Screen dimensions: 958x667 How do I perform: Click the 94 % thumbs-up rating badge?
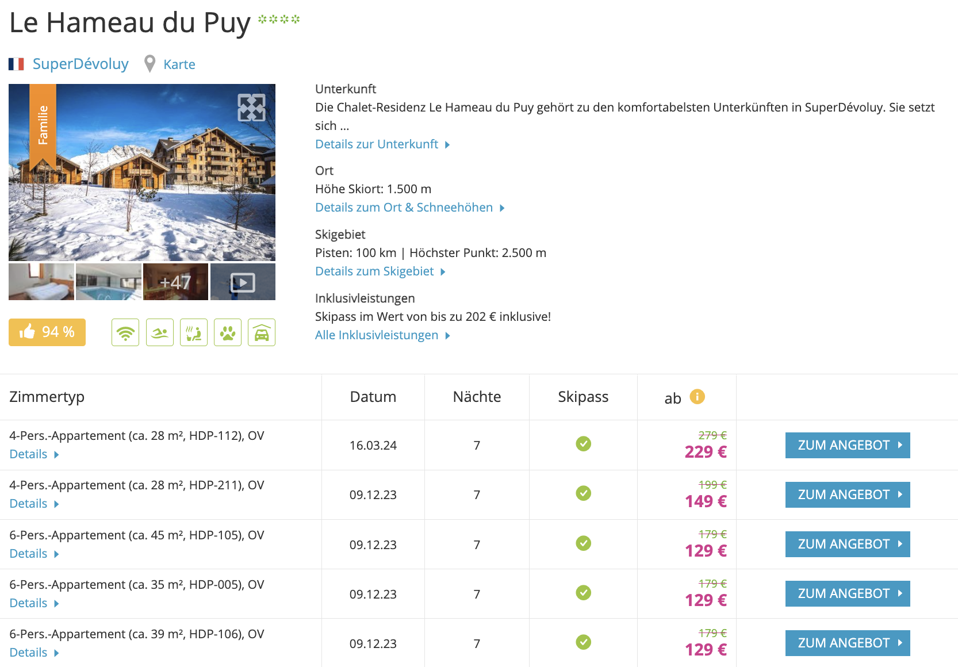point(47,332)
